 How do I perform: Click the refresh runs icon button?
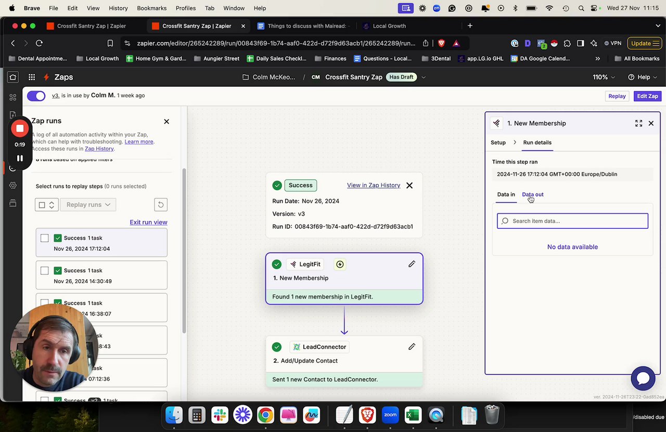(161, 205)
